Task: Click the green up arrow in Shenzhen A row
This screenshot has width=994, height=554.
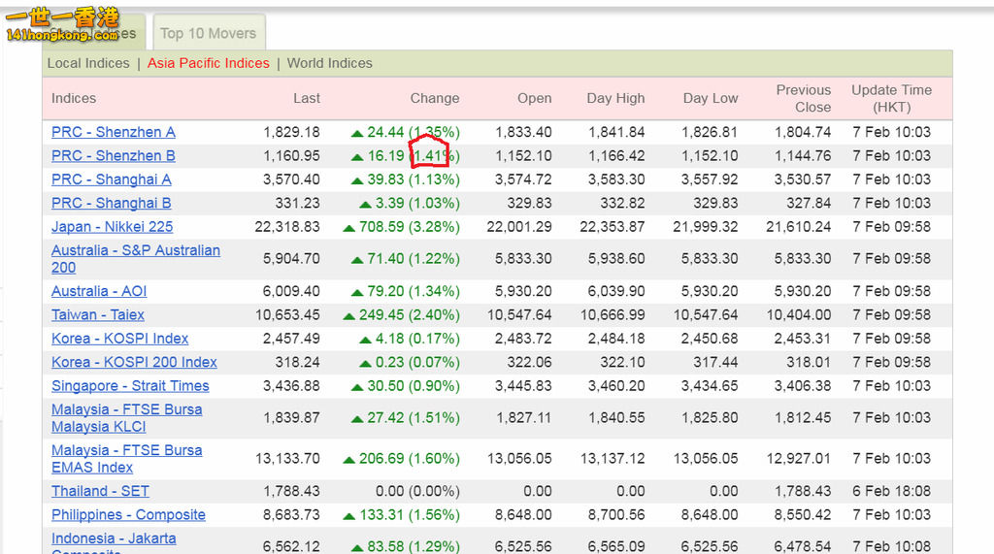Action: coord(357,134)
